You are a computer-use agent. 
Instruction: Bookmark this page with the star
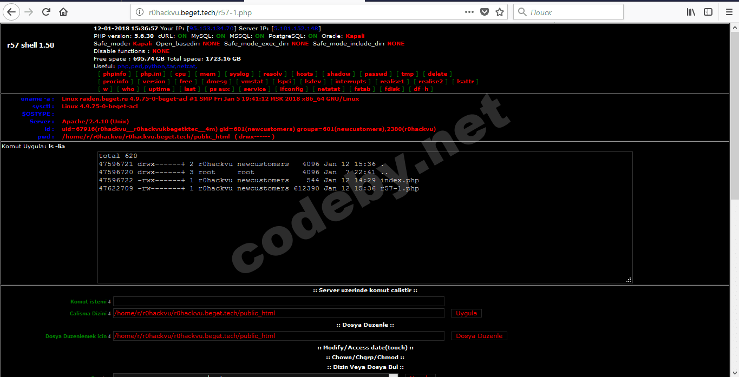pyautogui.click(x=500, y=12)
